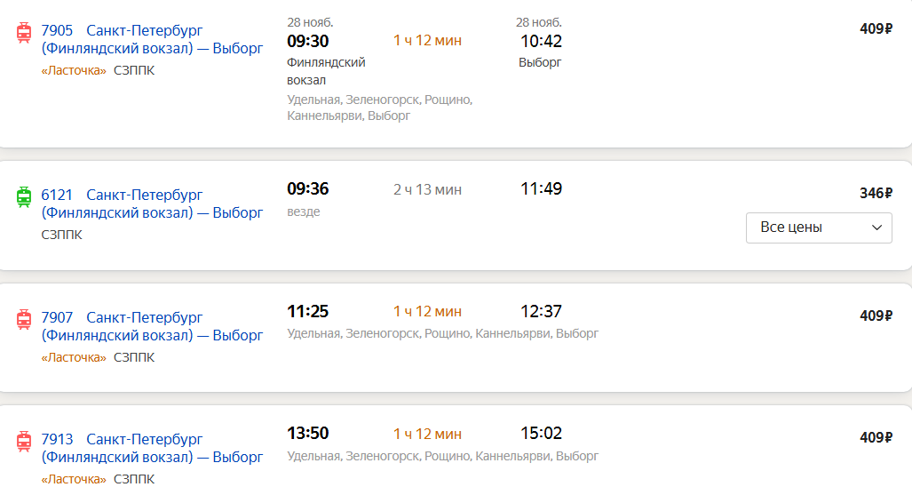Click the green train icon for 6121
The width and height of the screenshot is (912, 495).
tap(24, 196)
